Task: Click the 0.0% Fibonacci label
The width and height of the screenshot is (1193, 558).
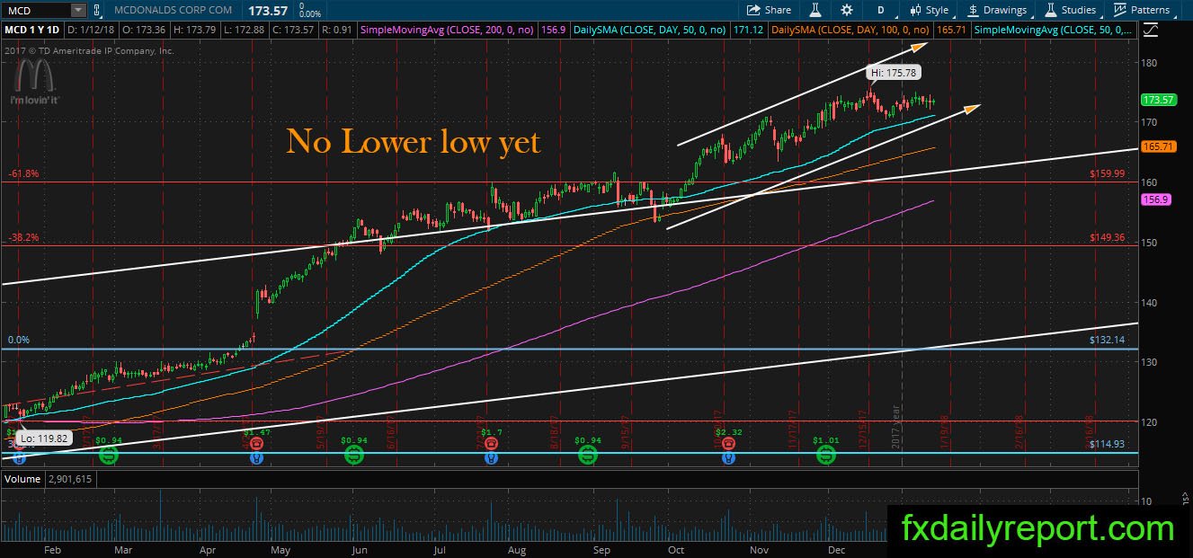Action: tap(19, 341)
